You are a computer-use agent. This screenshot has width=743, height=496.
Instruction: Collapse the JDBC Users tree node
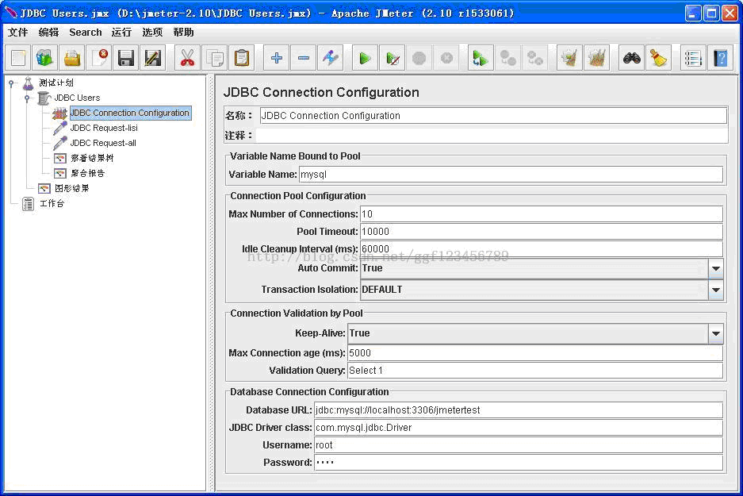[x=27, y=98]
